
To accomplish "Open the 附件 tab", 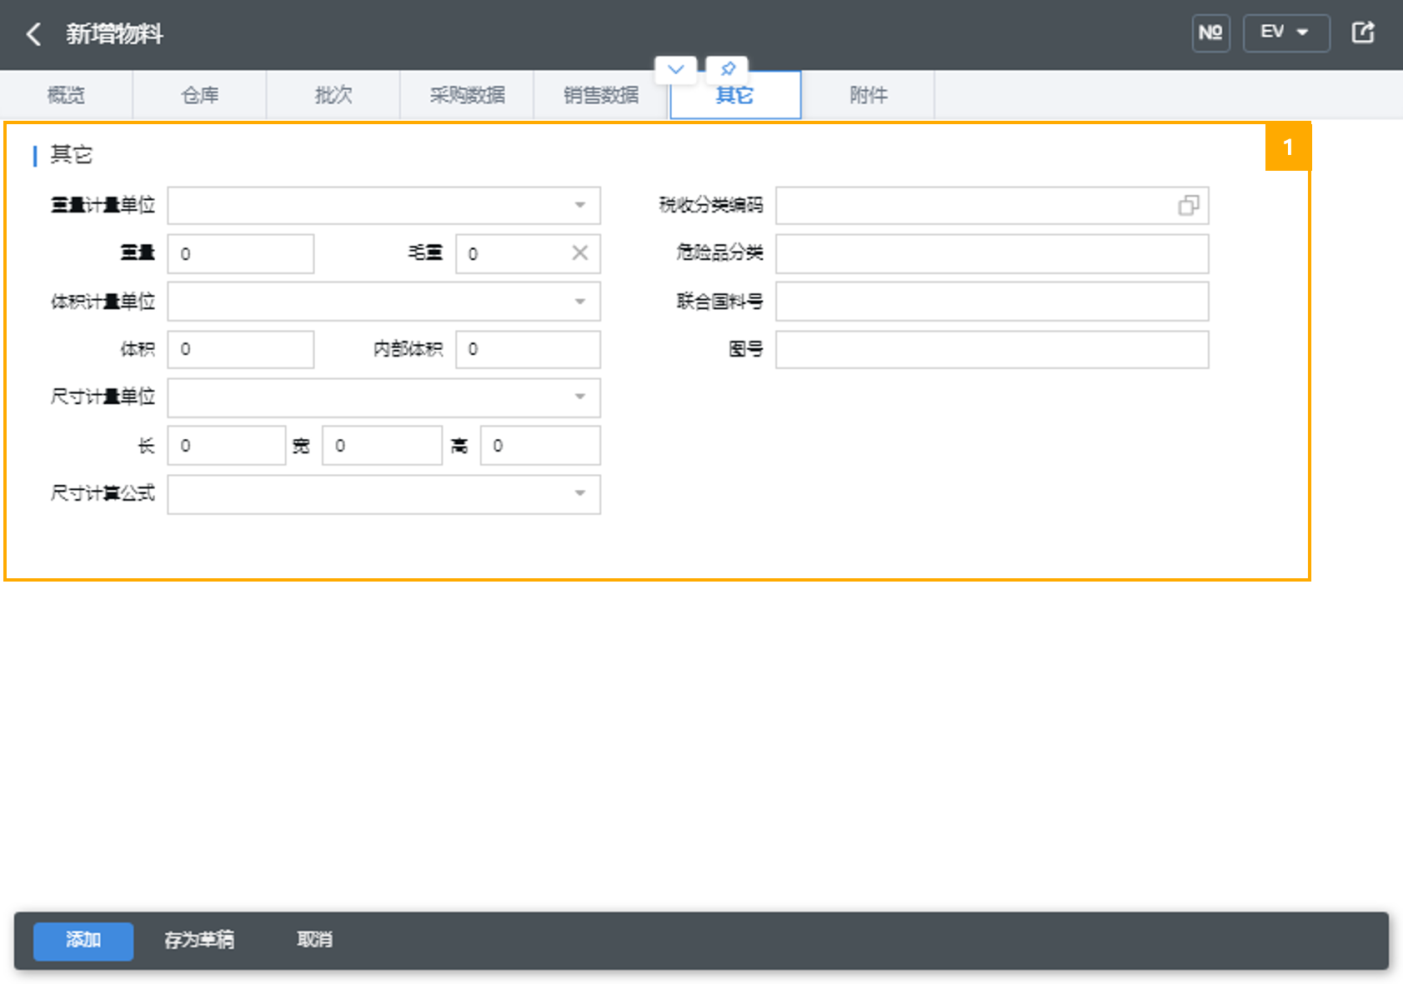I will [x=869, y=95].
